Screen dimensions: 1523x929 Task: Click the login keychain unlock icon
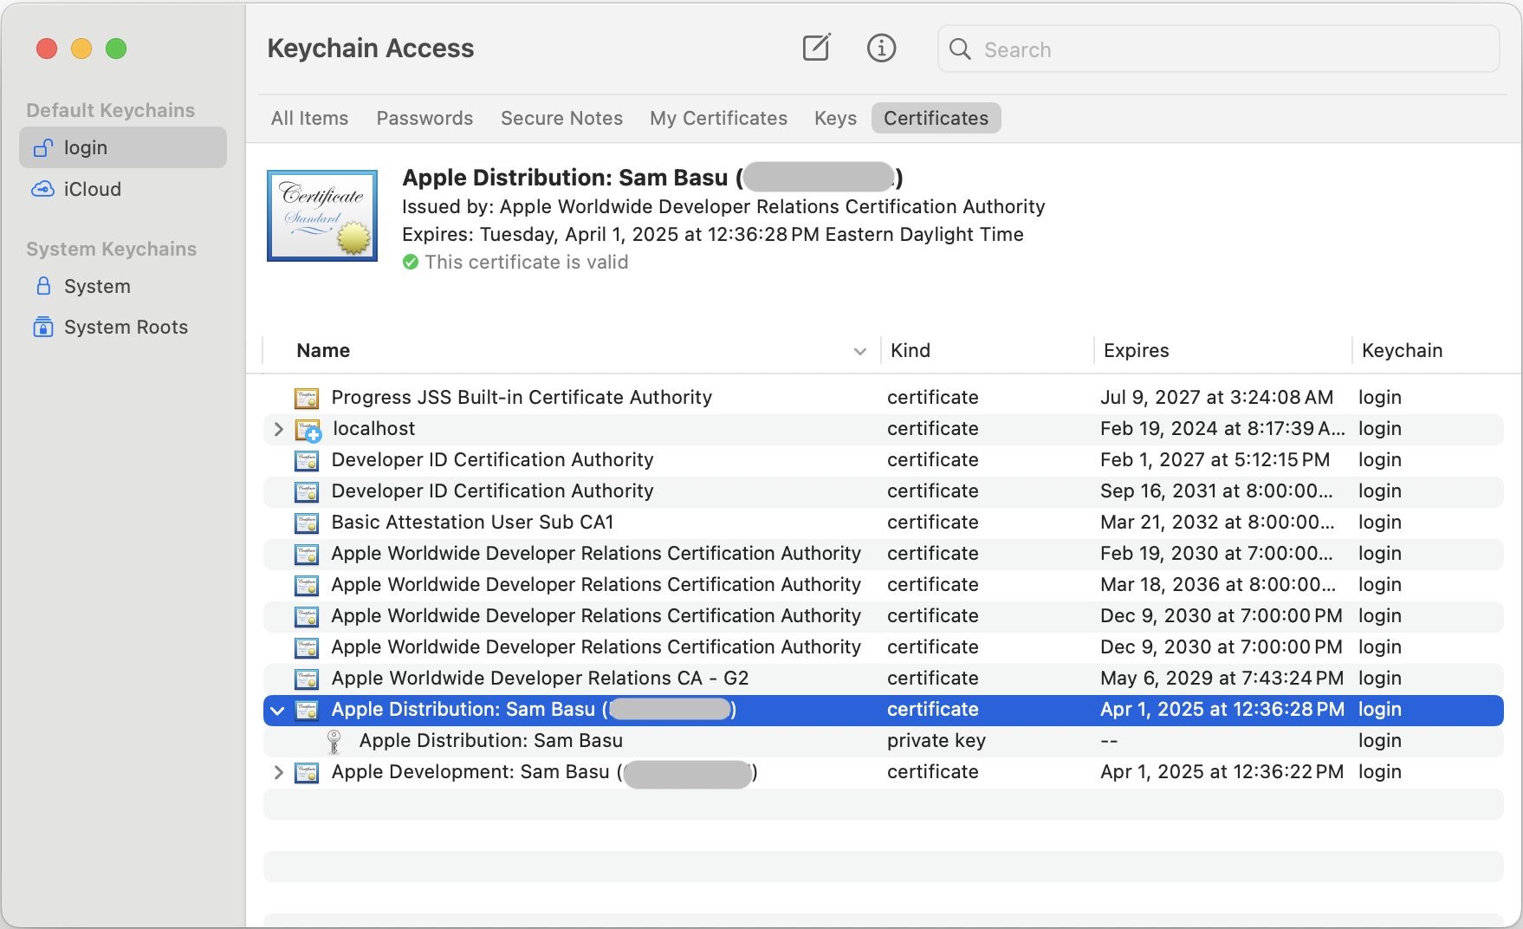43,148
